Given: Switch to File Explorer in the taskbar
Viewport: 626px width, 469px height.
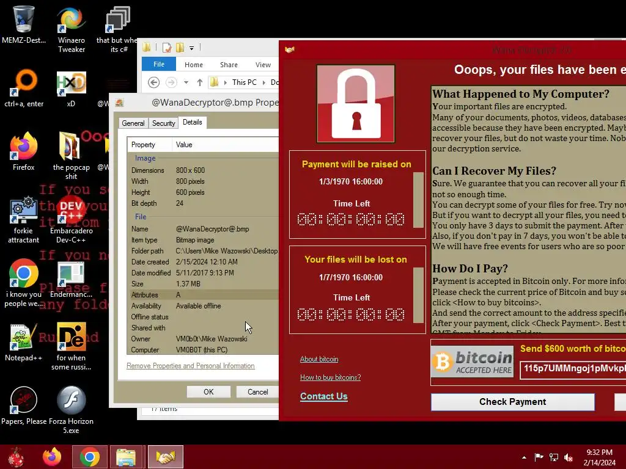Looking at the screenshot, I should (x=126, y=457).
